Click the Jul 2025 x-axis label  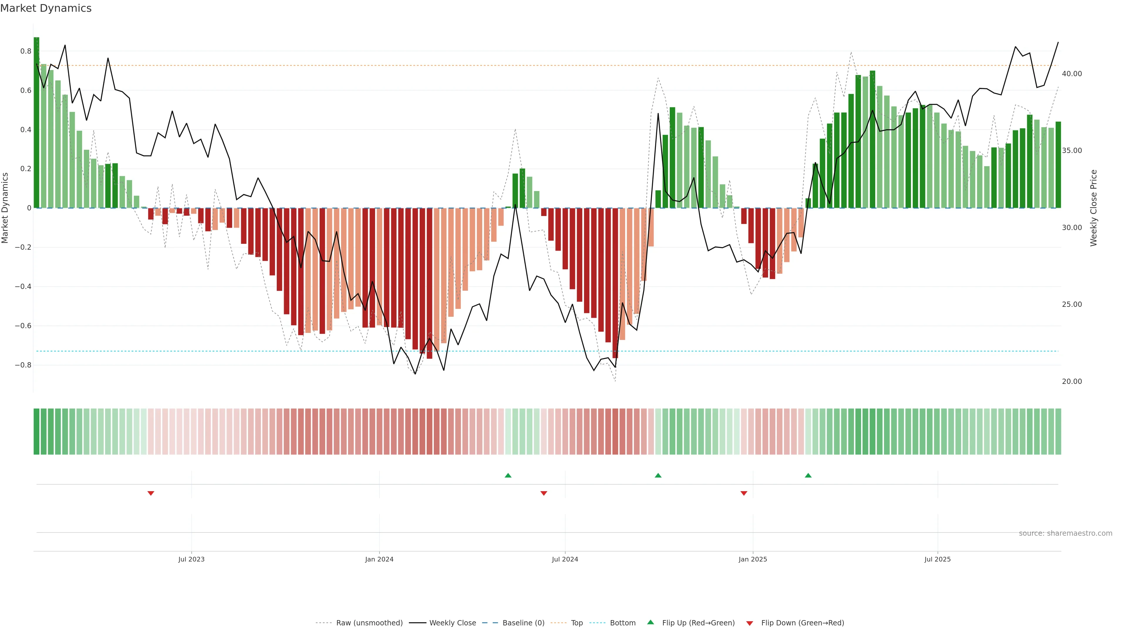[938, 559]
